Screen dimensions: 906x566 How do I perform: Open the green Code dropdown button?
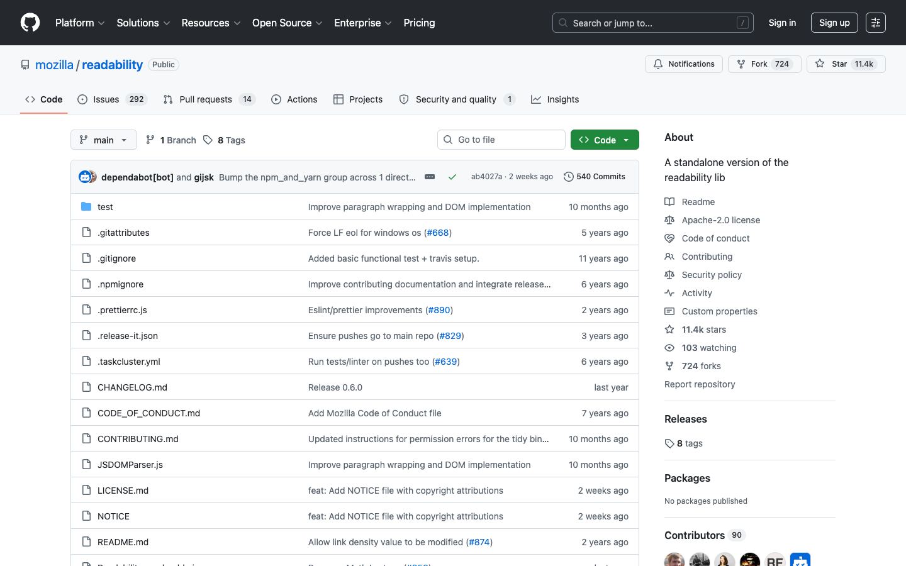[x=605, y=140]
